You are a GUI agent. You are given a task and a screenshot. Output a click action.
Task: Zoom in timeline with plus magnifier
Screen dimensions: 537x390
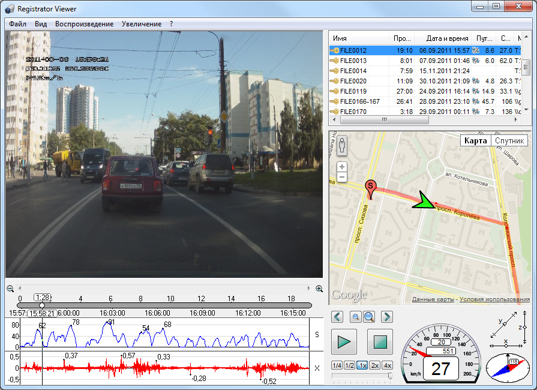(x=319, y=289)
